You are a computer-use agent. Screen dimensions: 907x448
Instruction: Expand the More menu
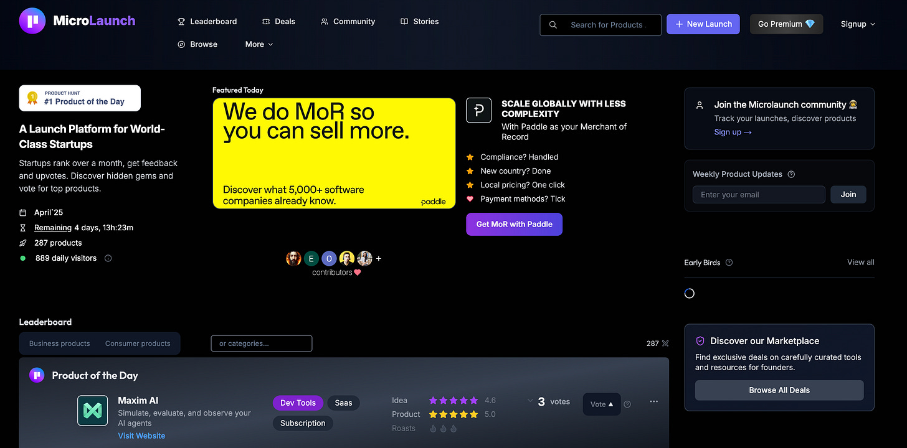(259, 45)
